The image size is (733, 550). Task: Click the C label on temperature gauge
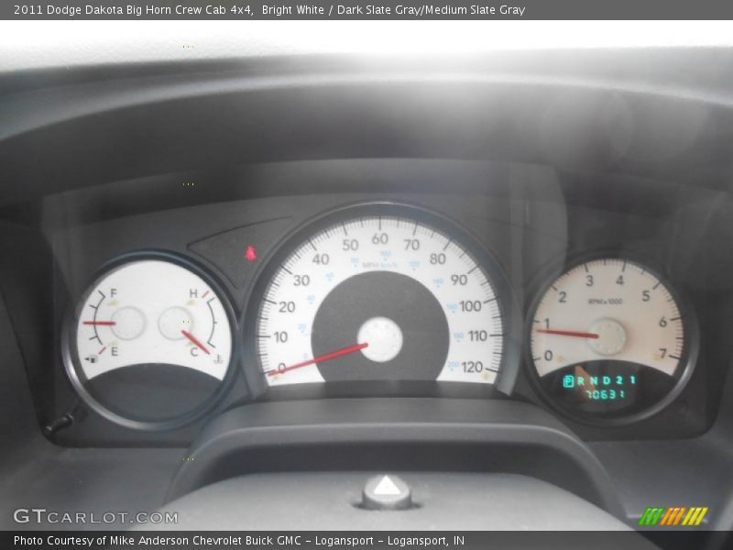[x=194, y=352]
